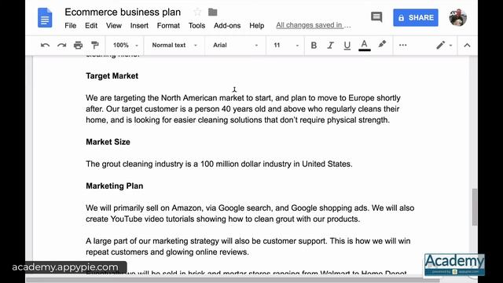Toggle underline formatting

pyautogui.click(x=347, y=46)
